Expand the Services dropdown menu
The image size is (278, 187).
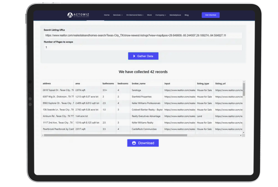click(118, 15)
